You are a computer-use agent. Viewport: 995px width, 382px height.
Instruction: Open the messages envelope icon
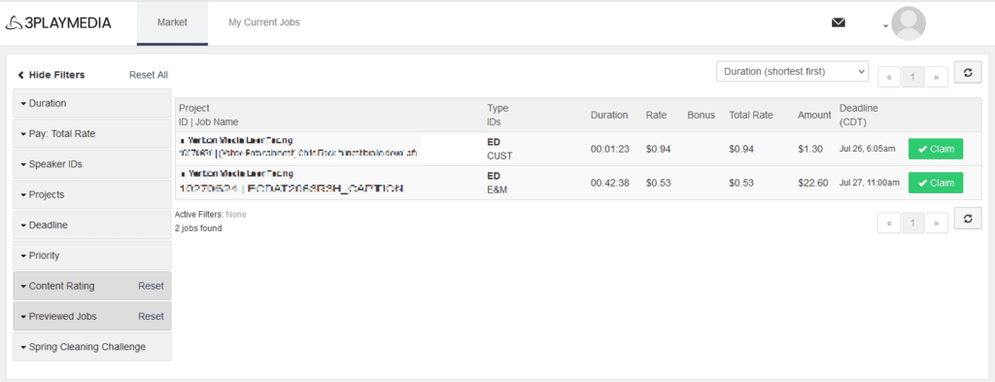pos(839,23)
